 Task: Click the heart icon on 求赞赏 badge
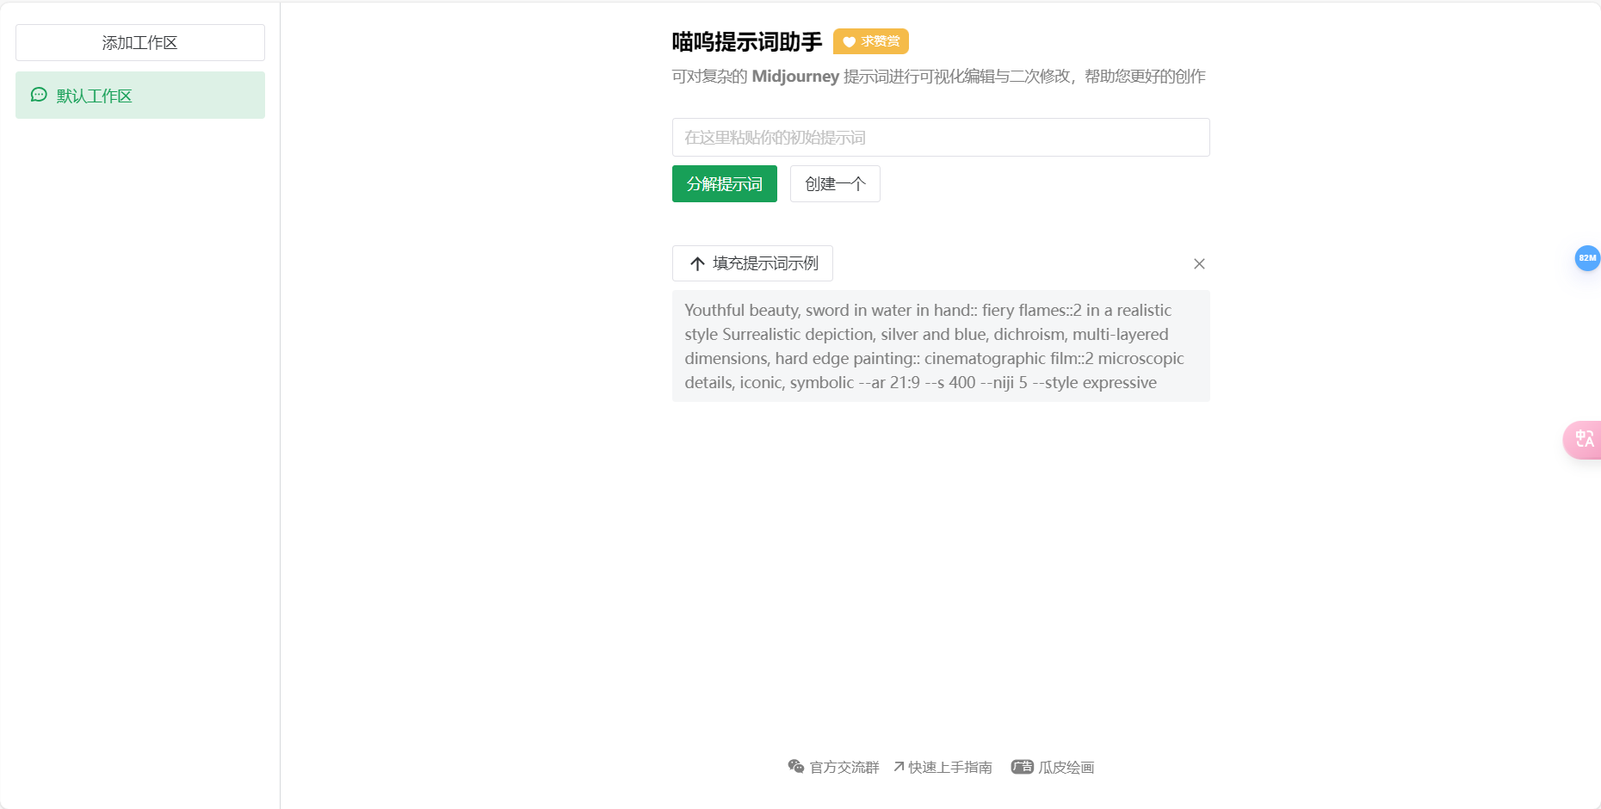click(x=849, y=41)
